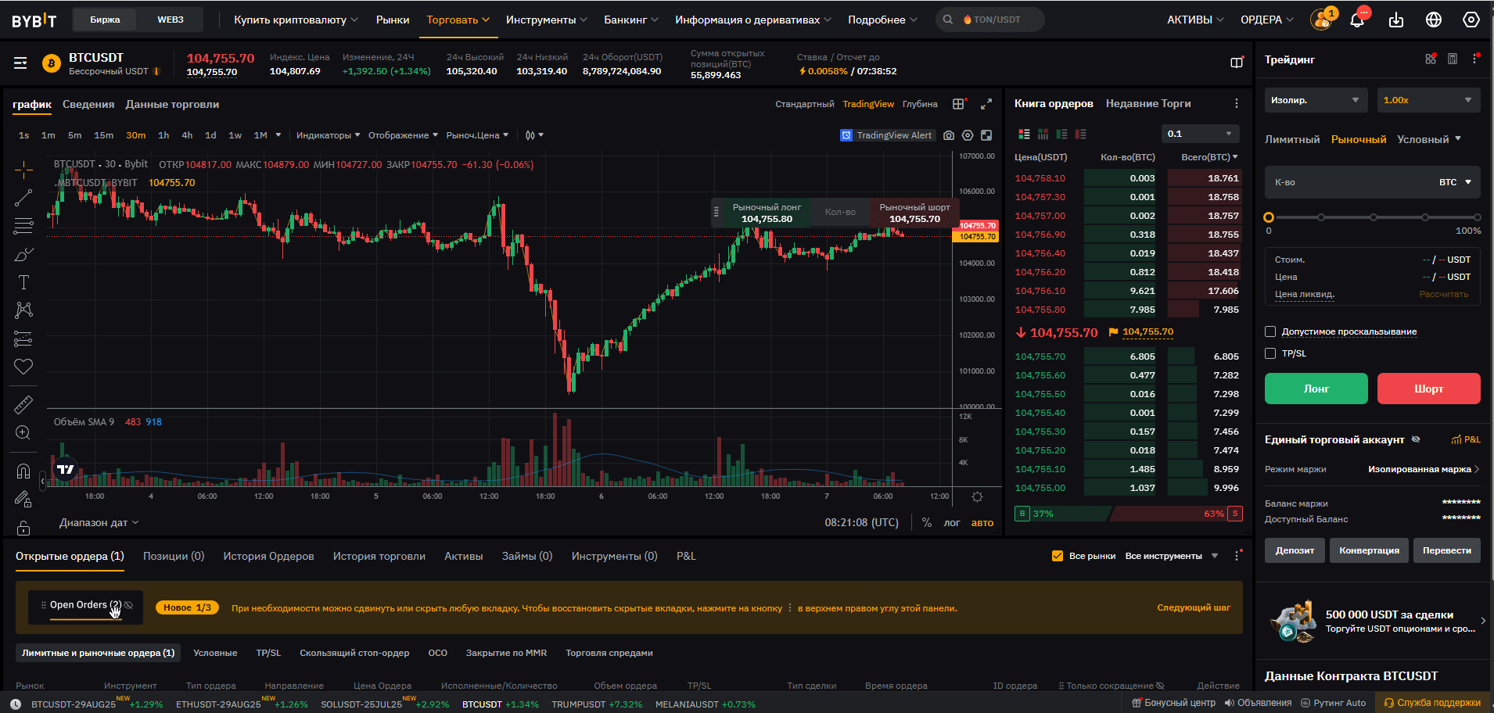Click the ruler measure tool
The image size is (1494, 713).
coord(23,404)
